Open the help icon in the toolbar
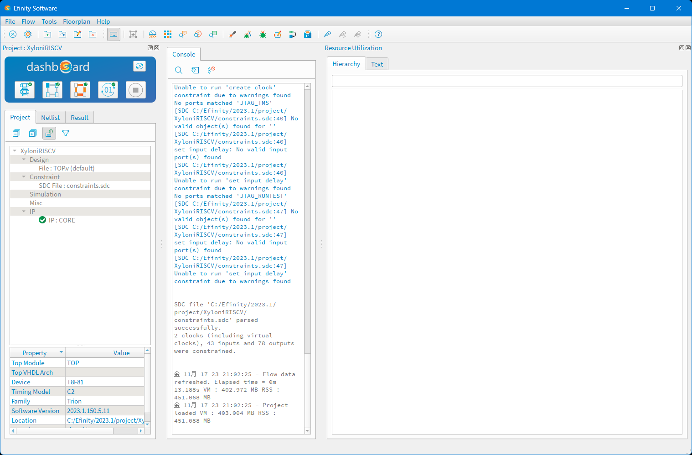 378,34
